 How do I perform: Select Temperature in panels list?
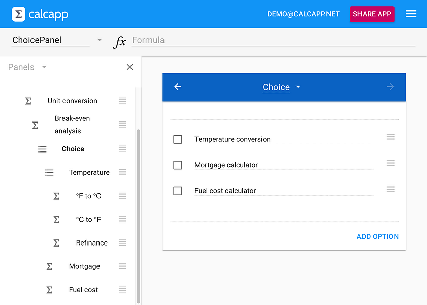tap(89, 172)
